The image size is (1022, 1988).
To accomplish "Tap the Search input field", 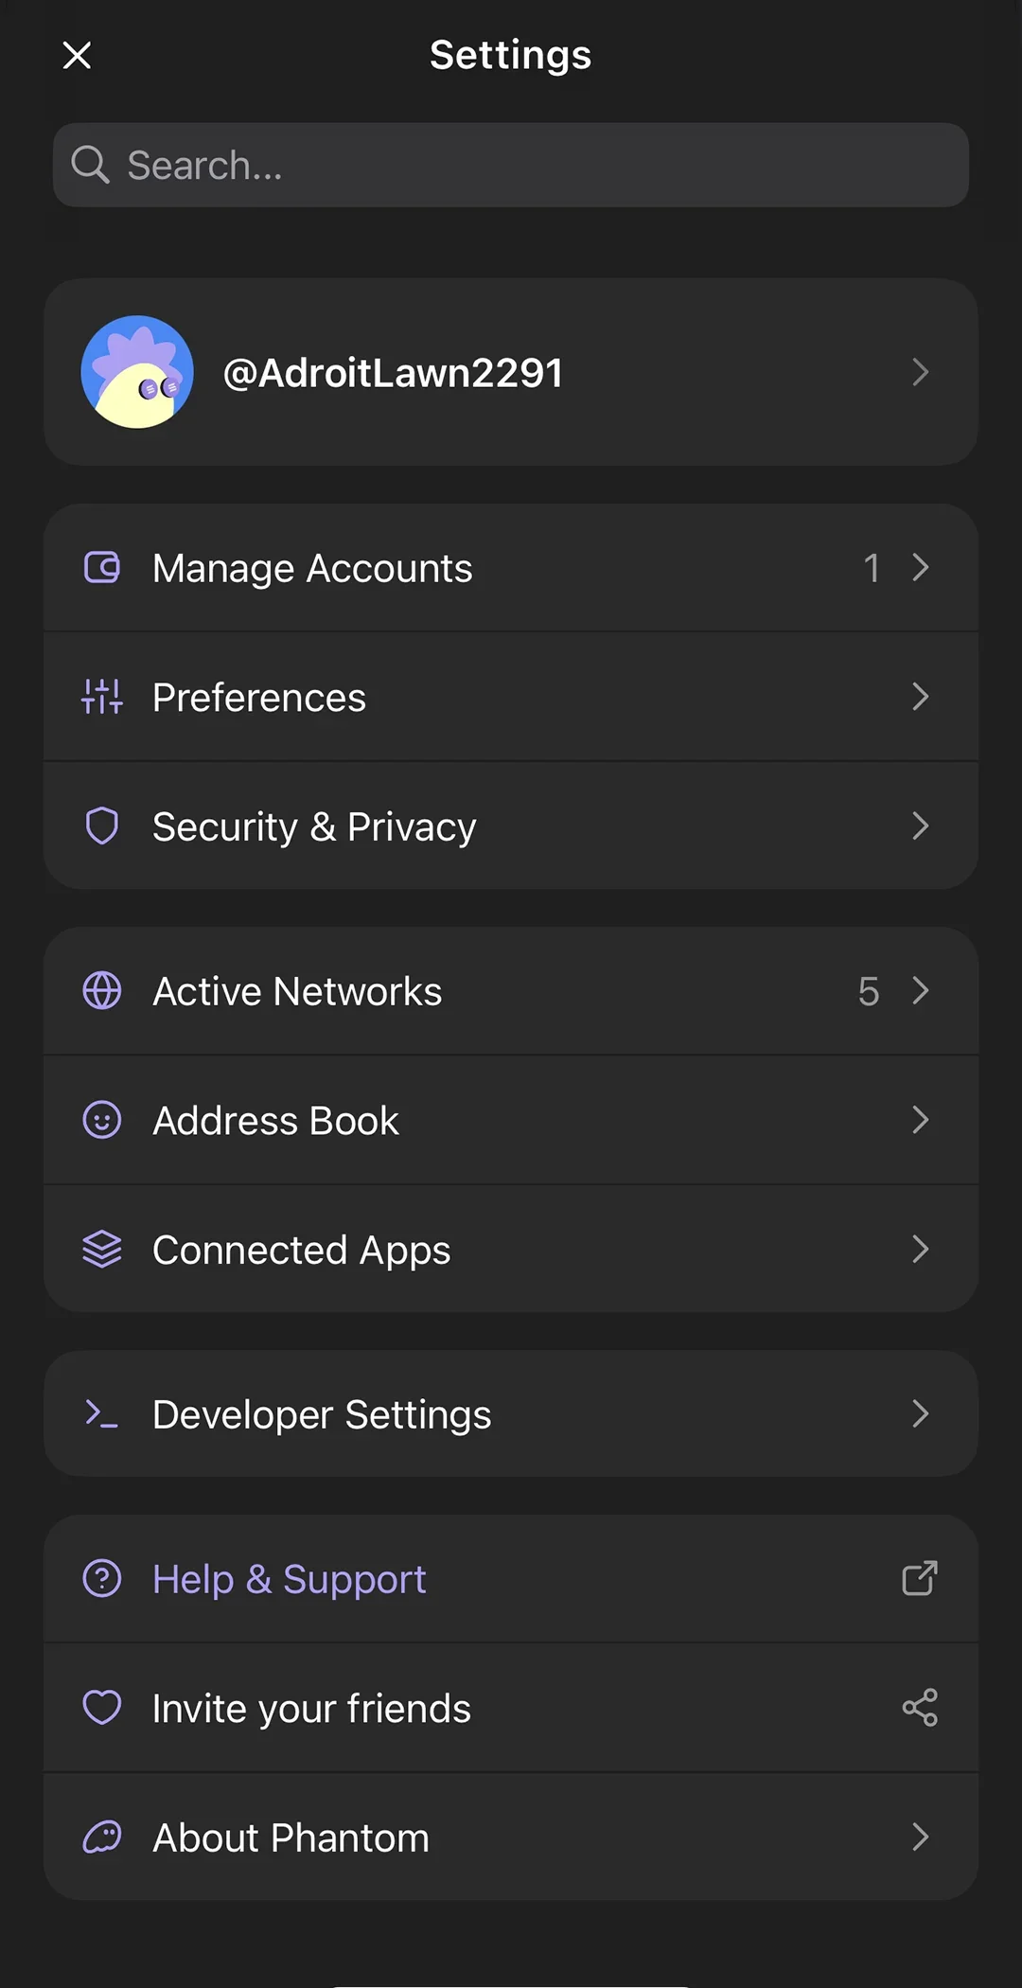I will tap(511, 166).
